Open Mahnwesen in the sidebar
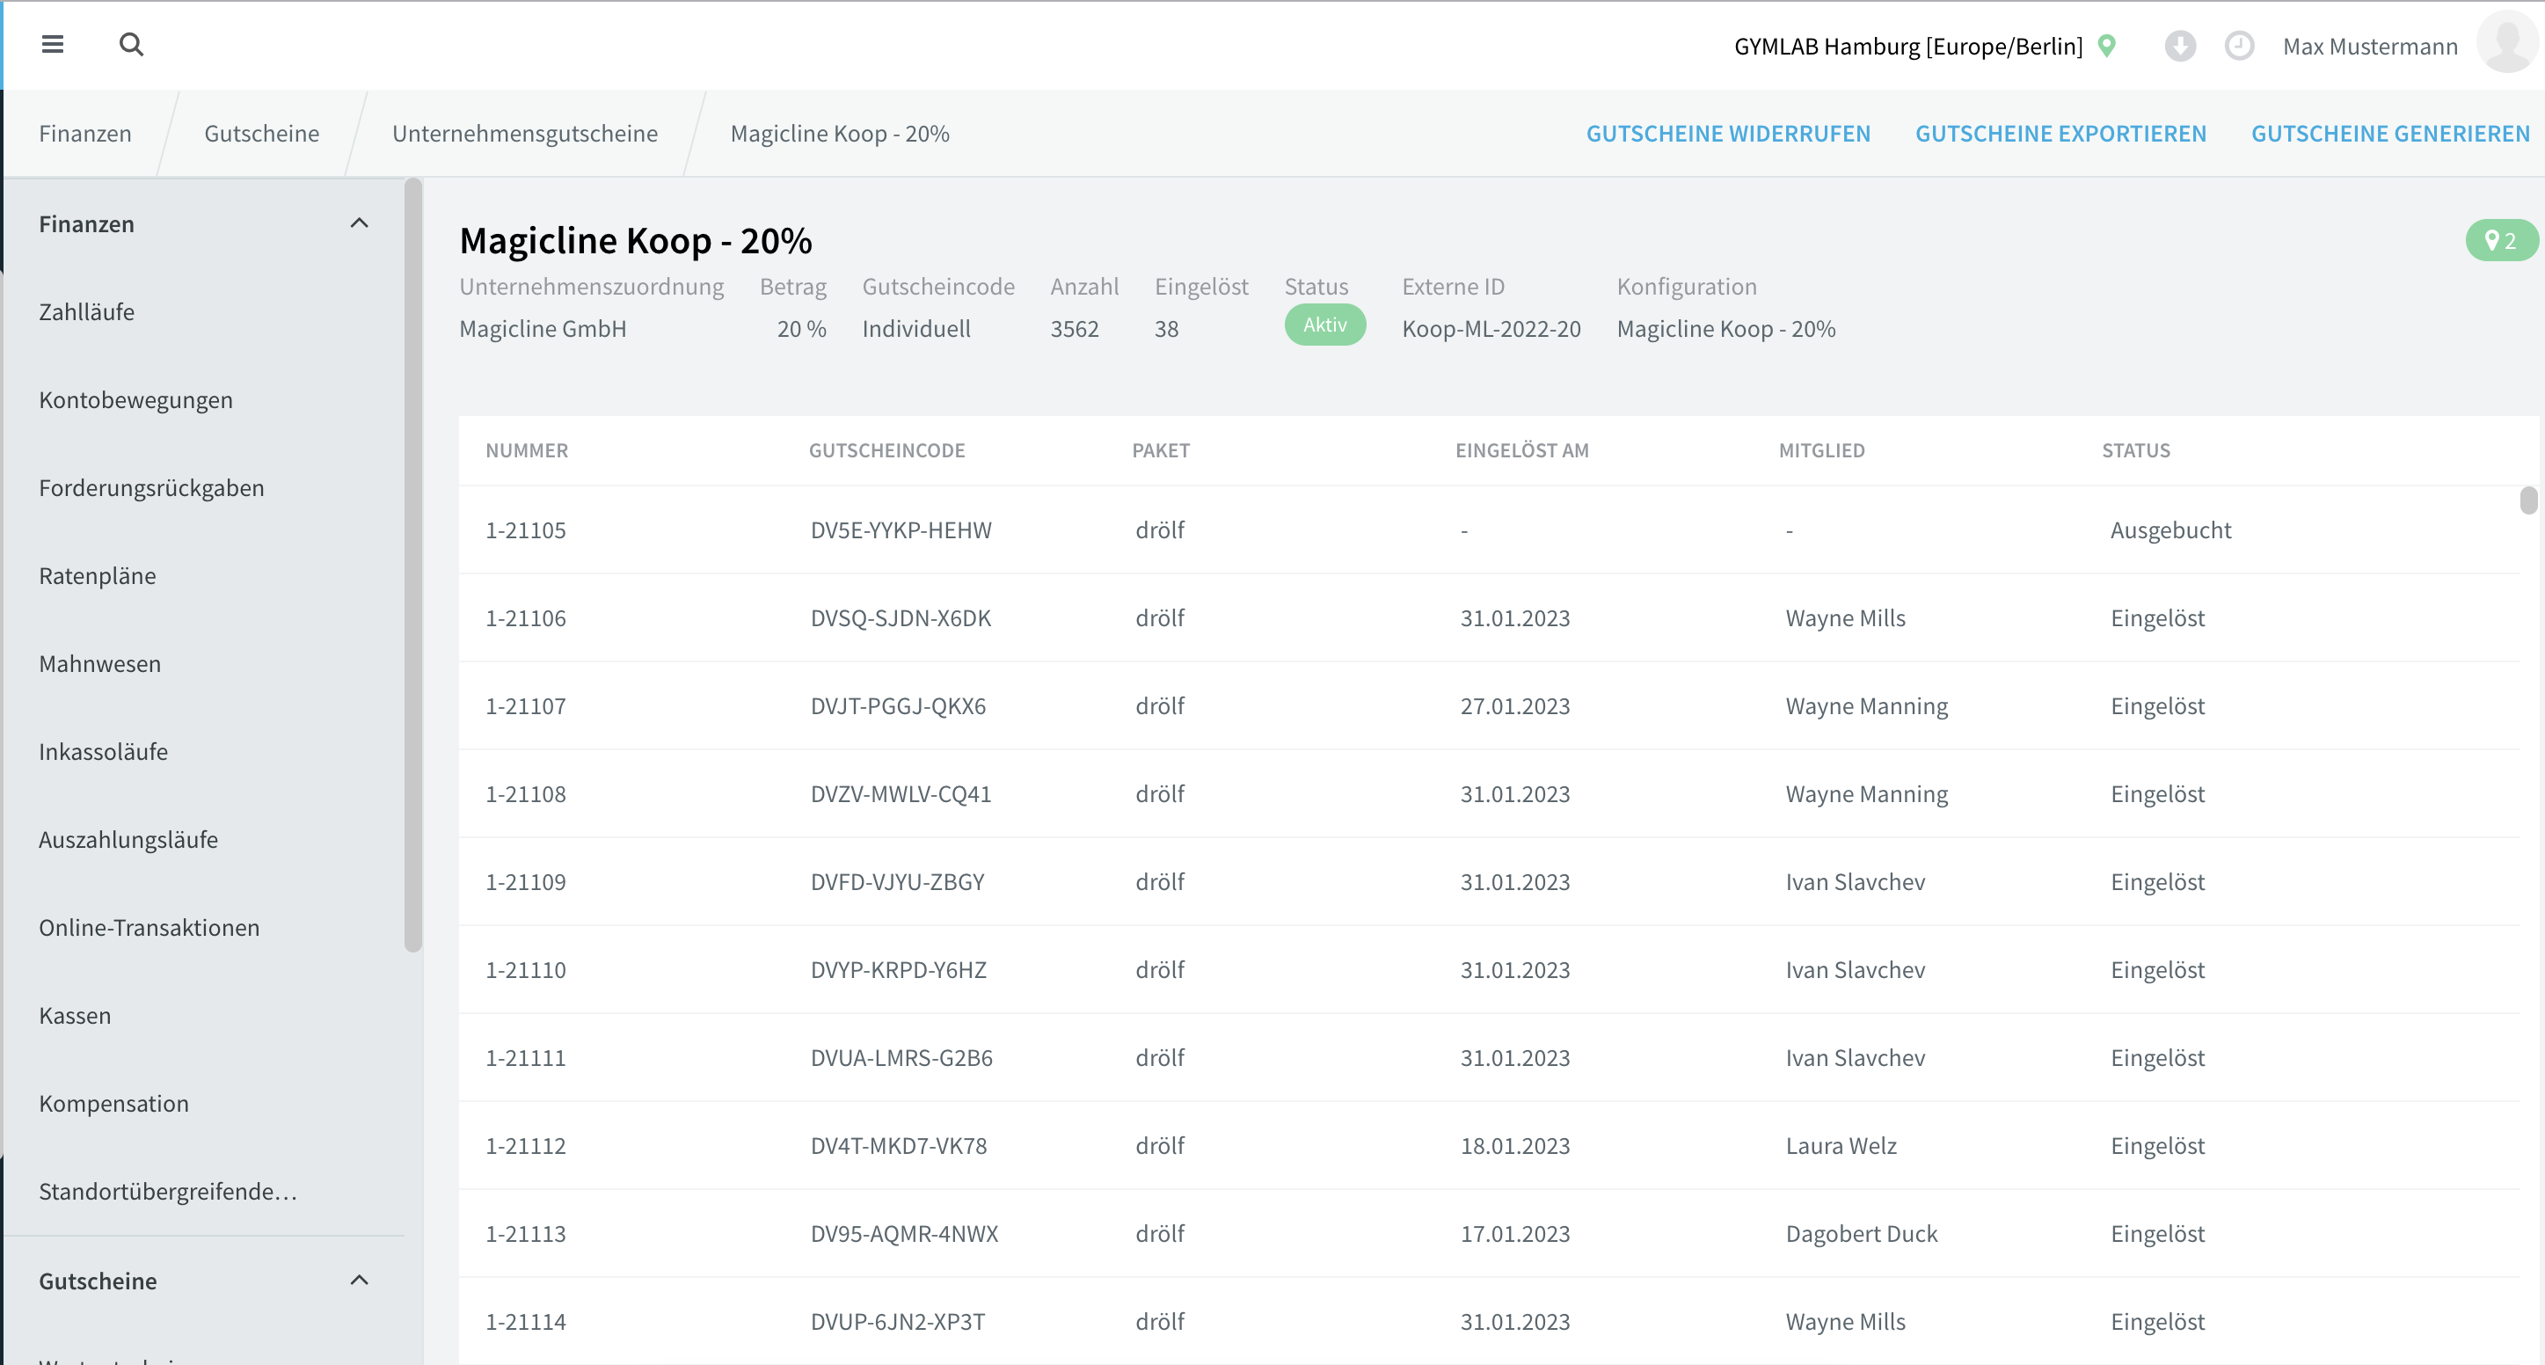 click(x=99, y=663)
